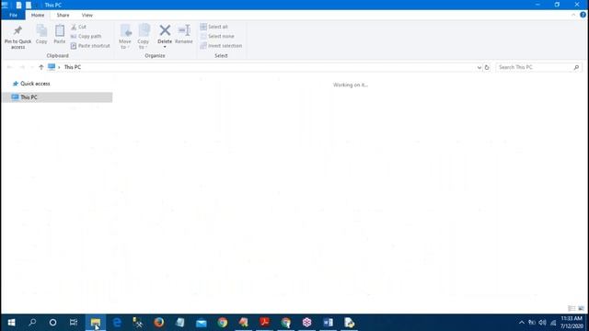The image size is (589, 331).
Task: Open the Help question mark icon
Action: (583, 15)
